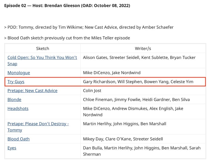Open the Try Guys link
Screen dimensions: 209x162
16,82
